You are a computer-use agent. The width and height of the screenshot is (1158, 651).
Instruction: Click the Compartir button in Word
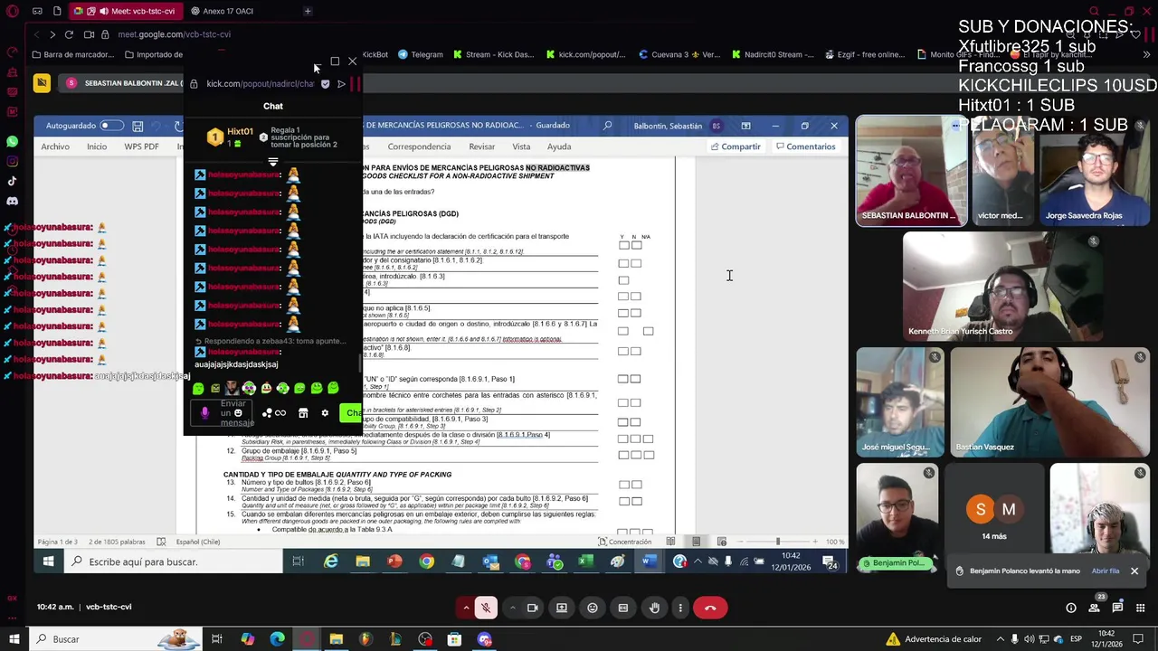tap(736, 146)
